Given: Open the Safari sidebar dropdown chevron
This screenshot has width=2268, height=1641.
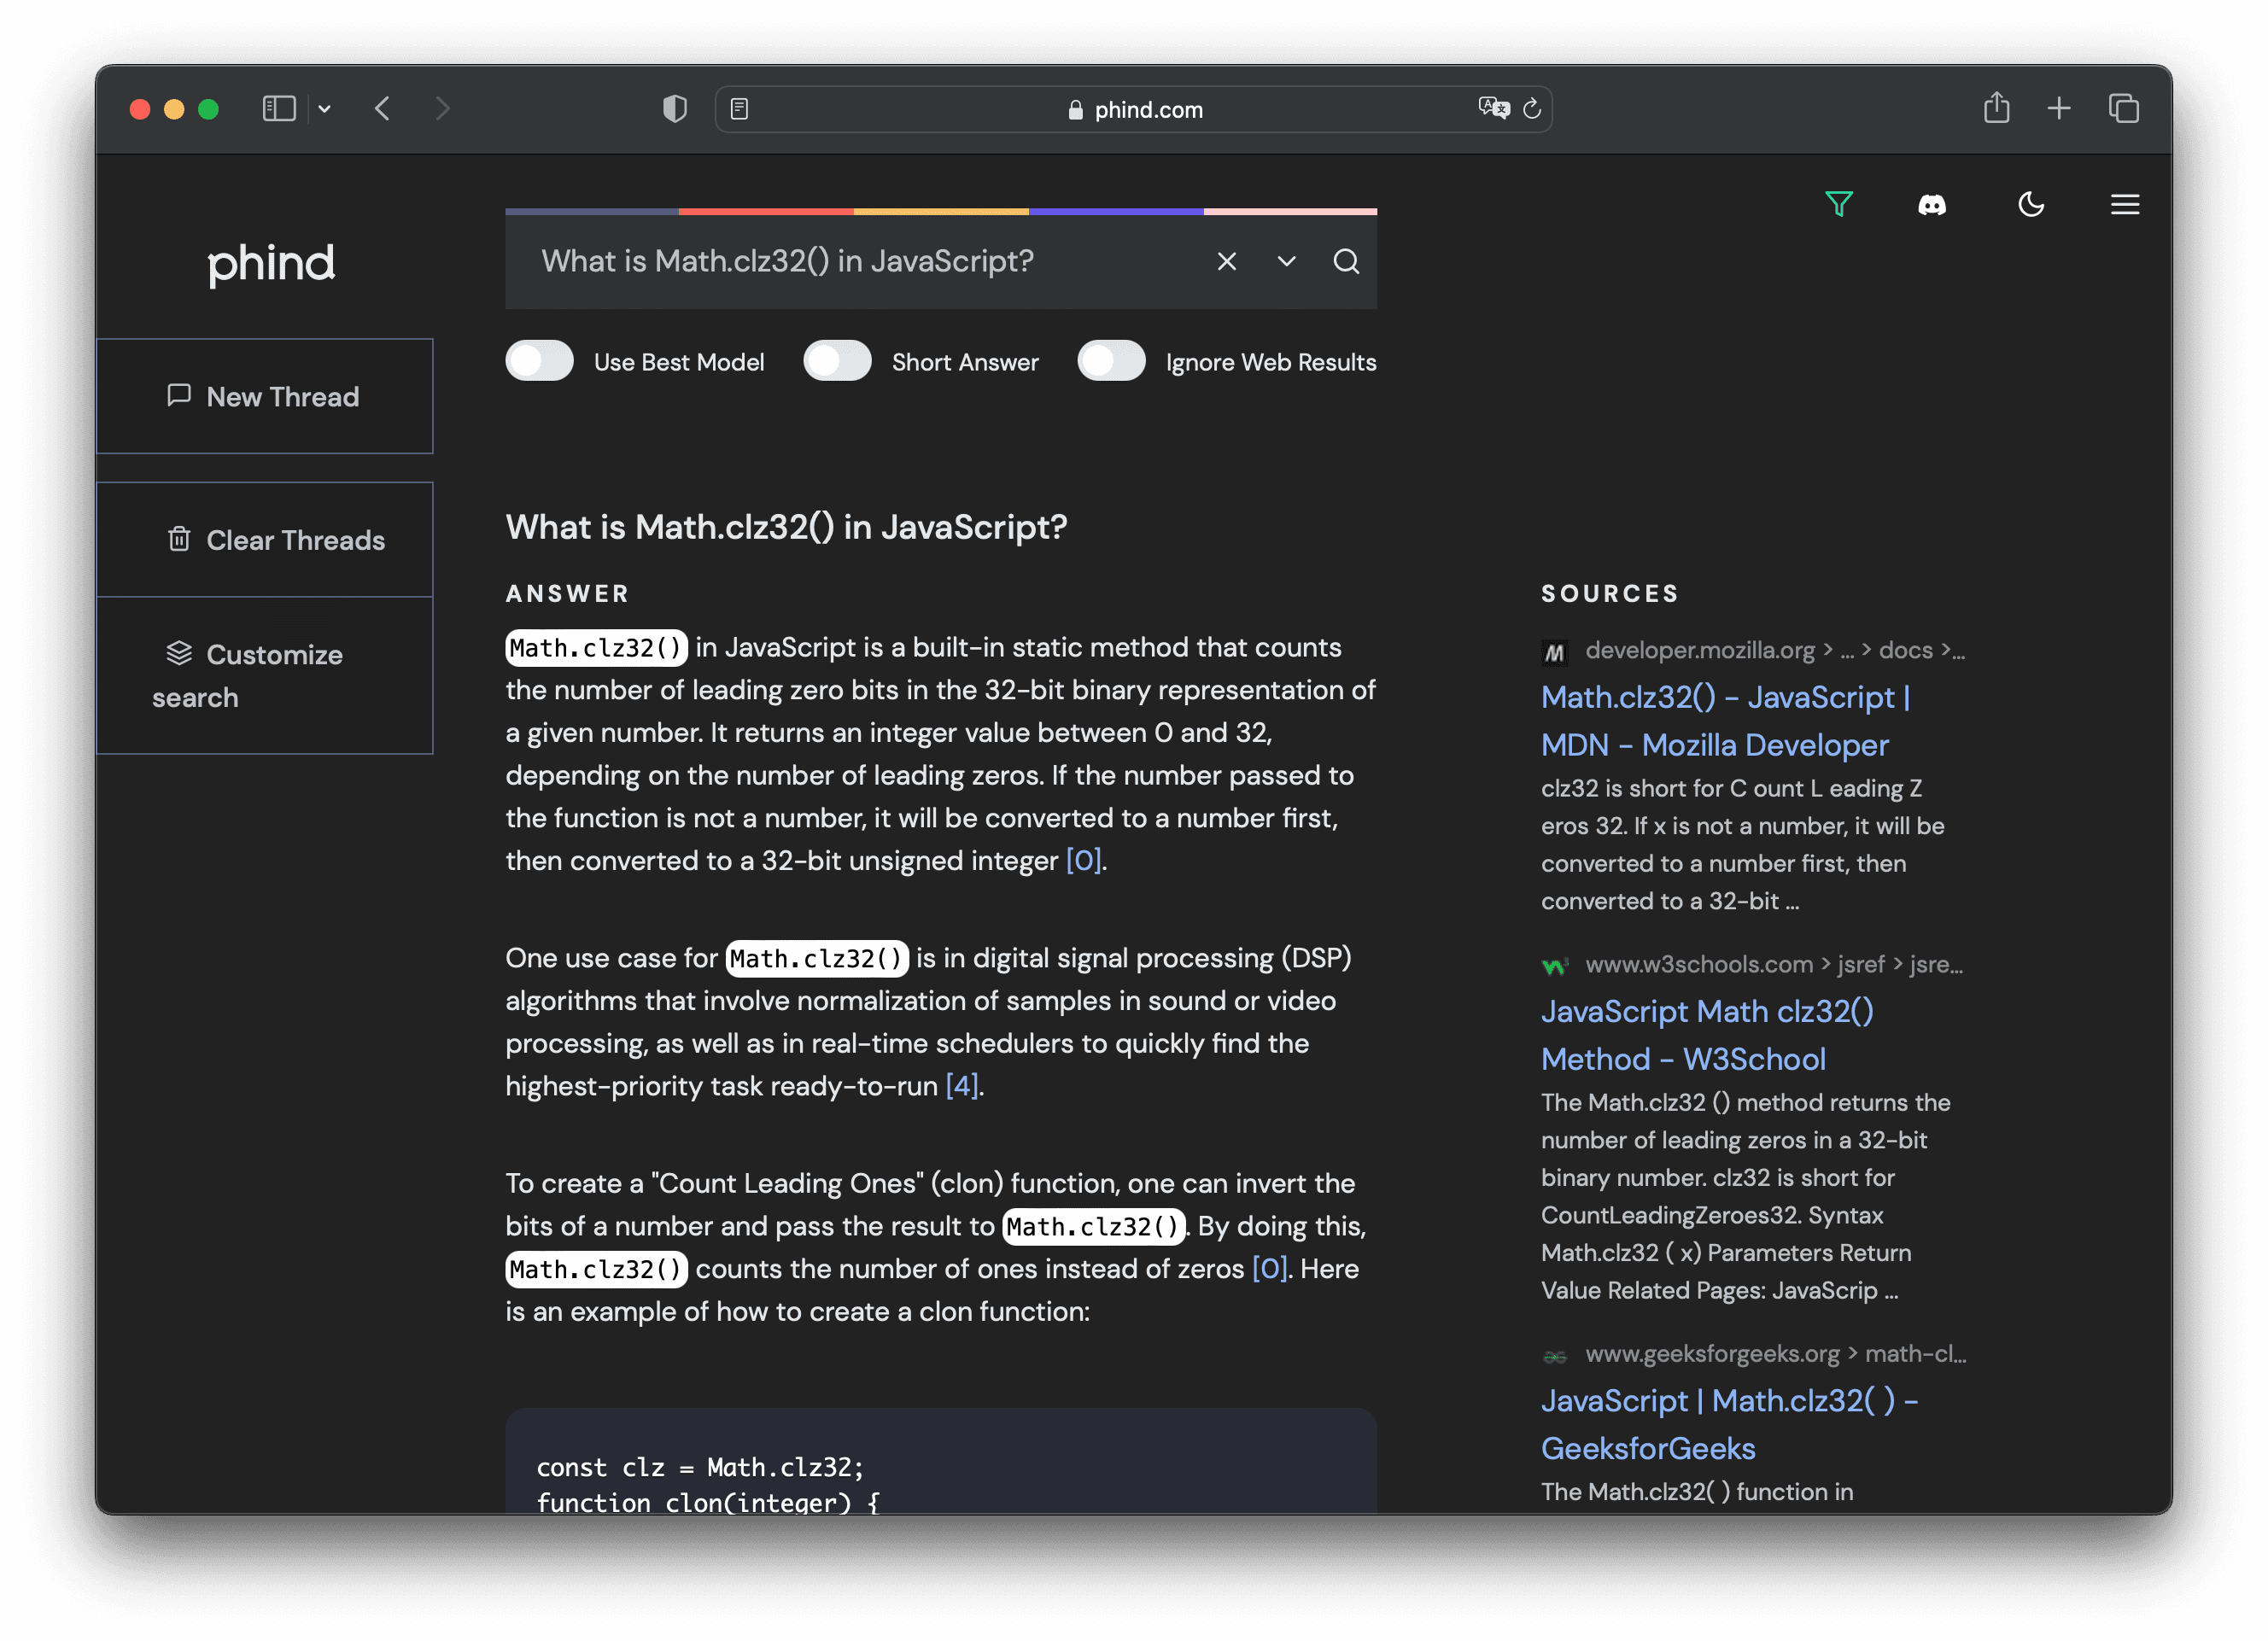Looking at the screenshot, I should click(325, 108).
